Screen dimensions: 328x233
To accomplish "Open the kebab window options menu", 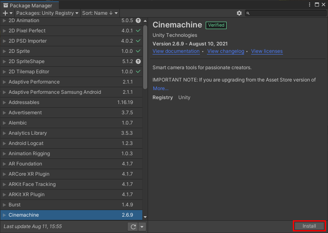I will (310, 5).
